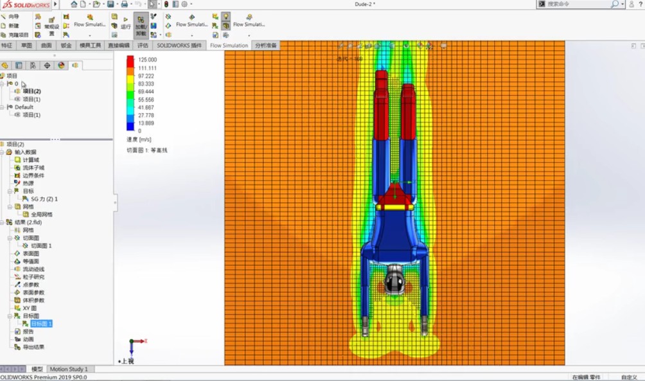645x381 pixels.
Task: Open the DimXpertManager crosshair tab icon
Action: [47, 66]
